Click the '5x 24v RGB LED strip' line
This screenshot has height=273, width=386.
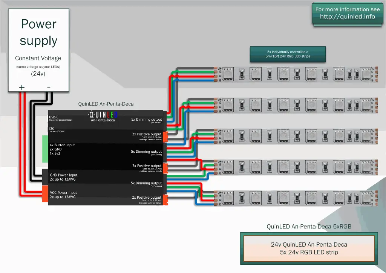[x=309, y=252]
